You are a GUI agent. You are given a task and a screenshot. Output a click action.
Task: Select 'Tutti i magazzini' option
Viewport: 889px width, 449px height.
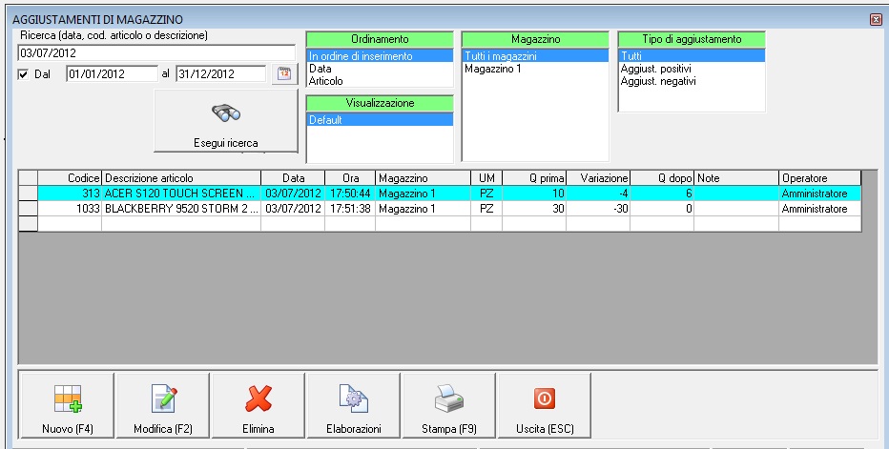tap(535, 56)
